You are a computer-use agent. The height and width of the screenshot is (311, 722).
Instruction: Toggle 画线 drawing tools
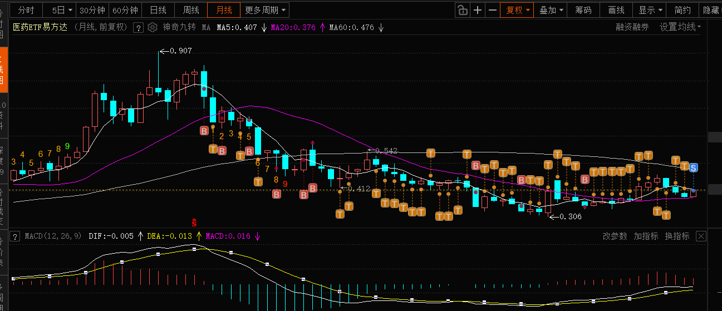coord(616,10)
